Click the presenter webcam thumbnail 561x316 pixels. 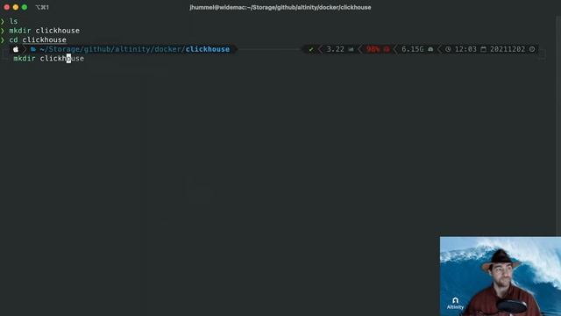tap(501, 276)
